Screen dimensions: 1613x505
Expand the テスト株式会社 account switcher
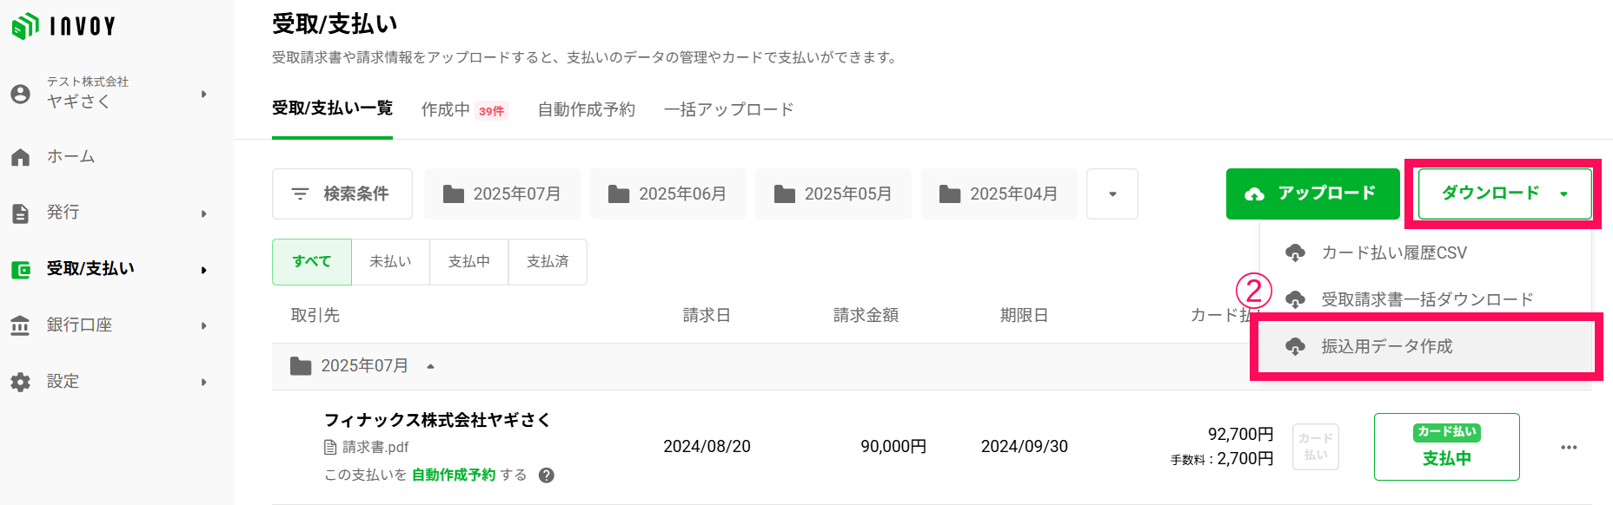204,94
